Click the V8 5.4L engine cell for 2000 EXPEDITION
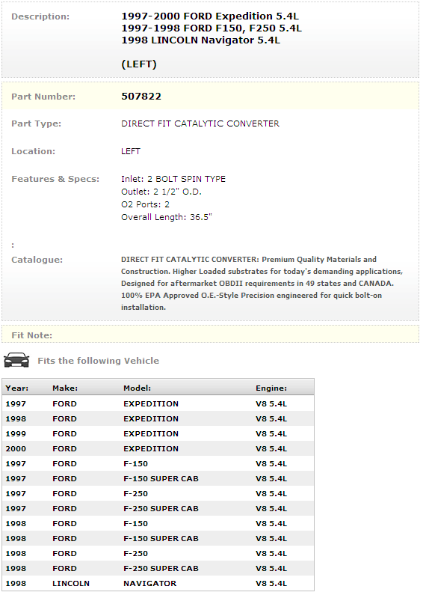This screenshot has width=426, height=613. pyautogui.click(x=271, y=448)
